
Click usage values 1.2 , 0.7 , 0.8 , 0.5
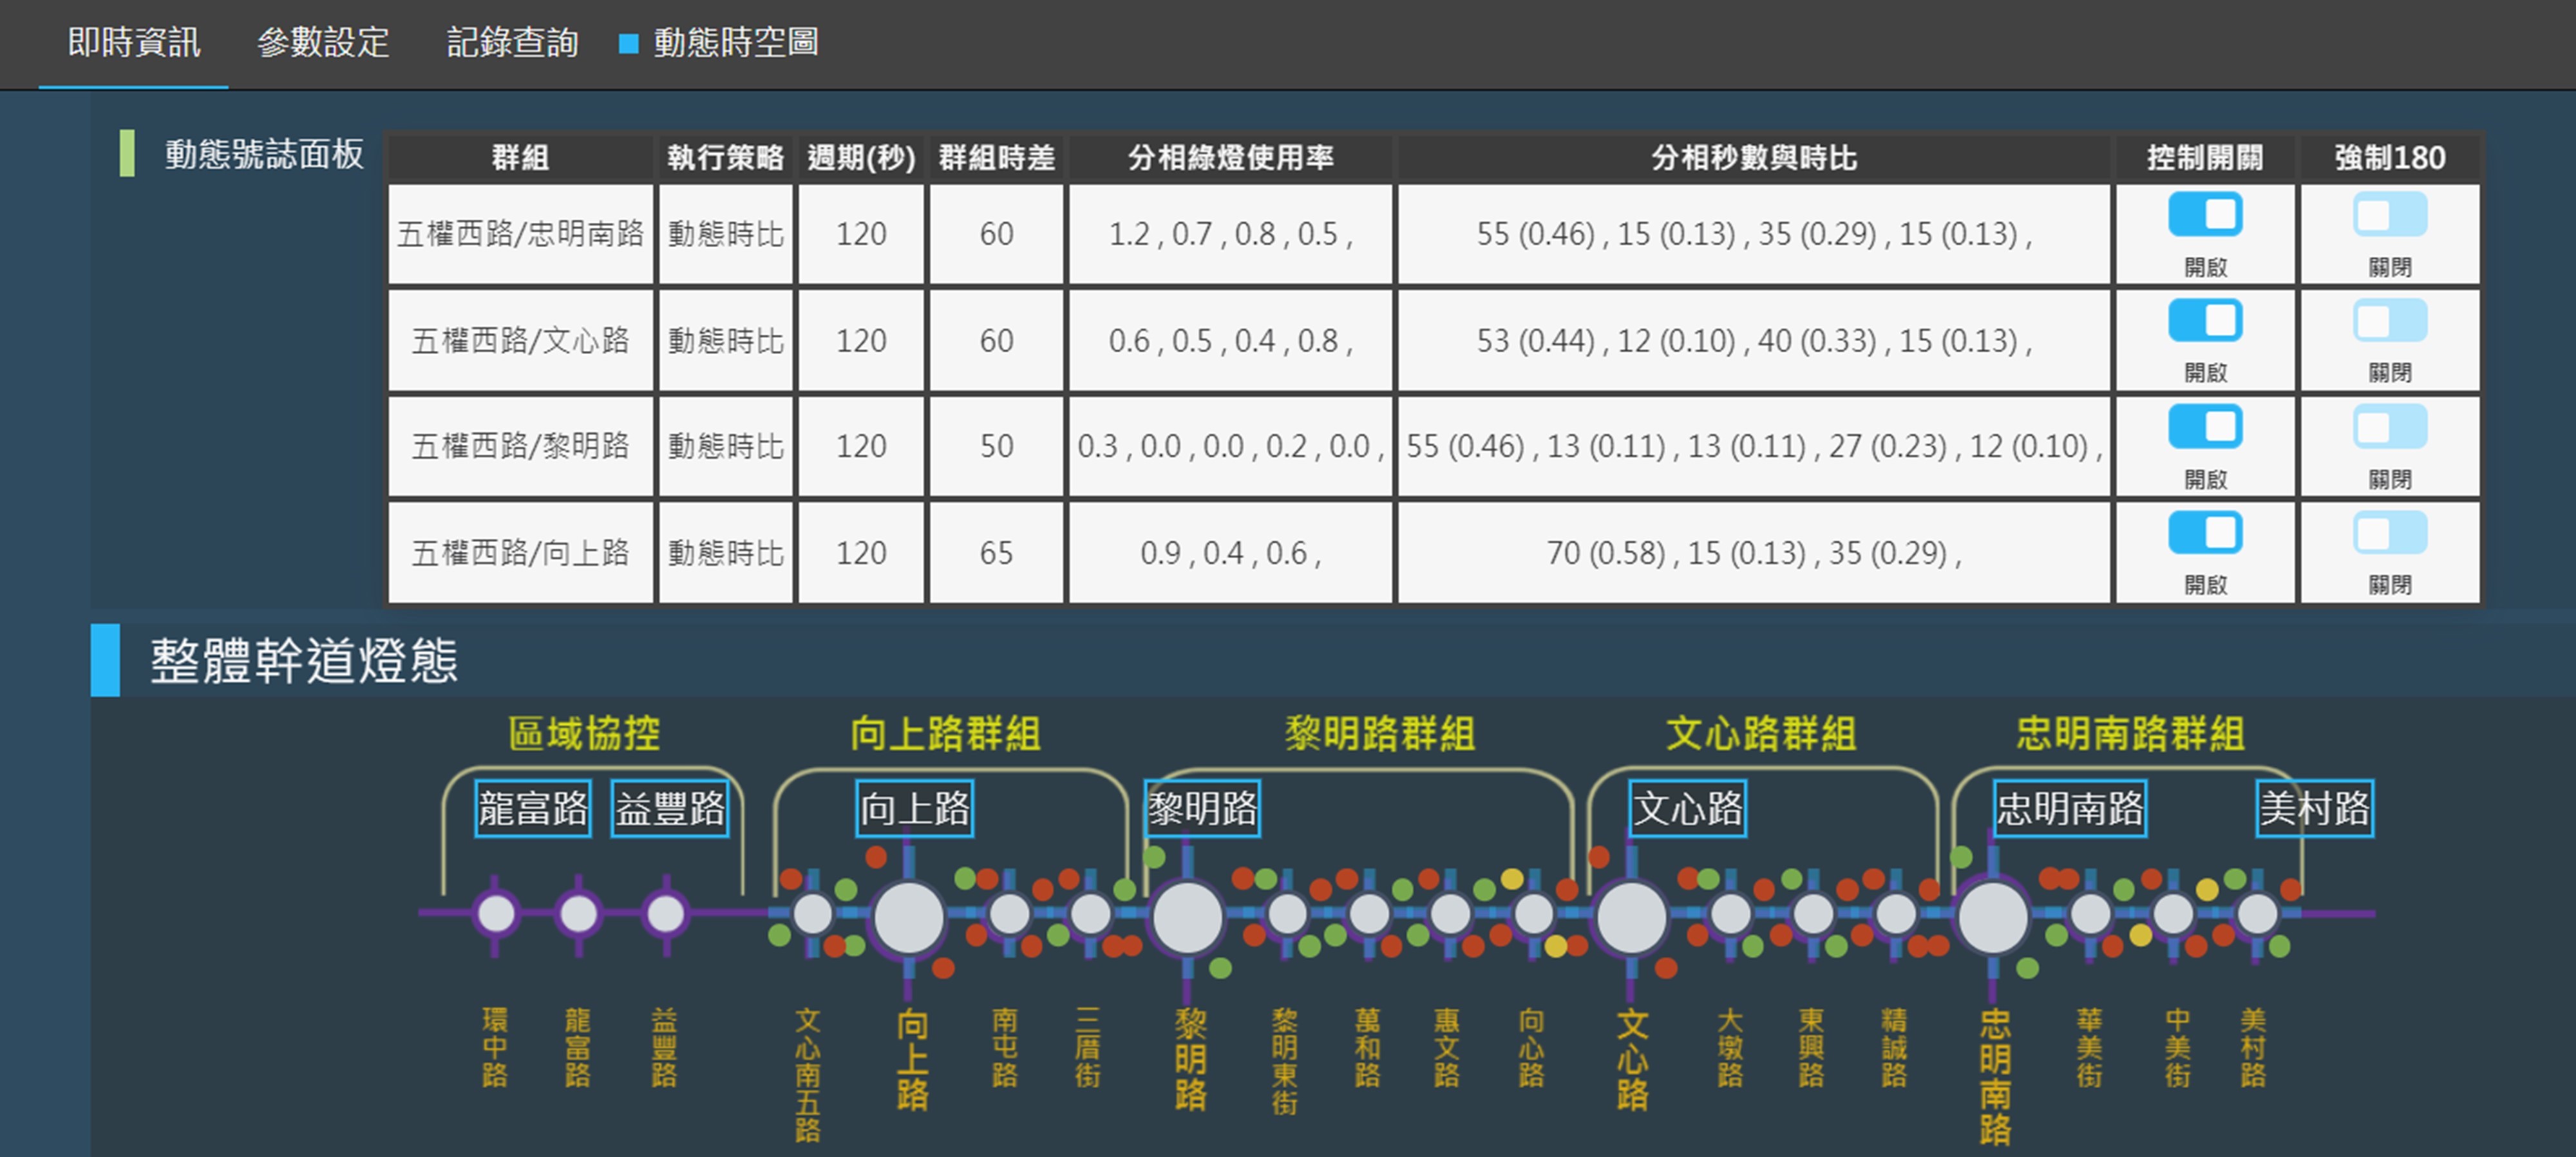click(x=1230, y=234)
